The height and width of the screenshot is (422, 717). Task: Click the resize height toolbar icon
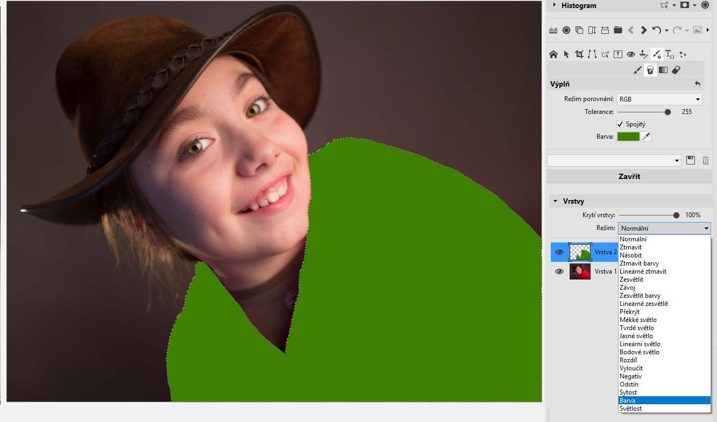[x=592, y=30]
